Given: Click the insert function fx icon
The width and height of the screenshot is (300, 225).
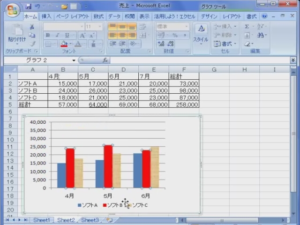Looking at the screenshot, I should 105,60.
